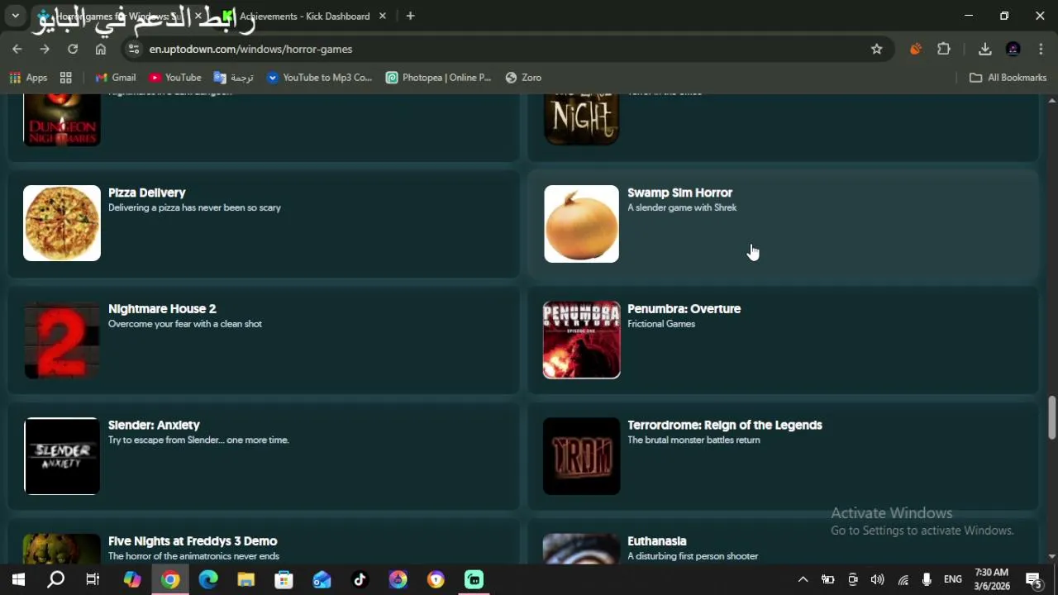This screenshot has height=595, width=1058.
Task: Open the Photopea bookmark
Action: [x=439, y=78]
